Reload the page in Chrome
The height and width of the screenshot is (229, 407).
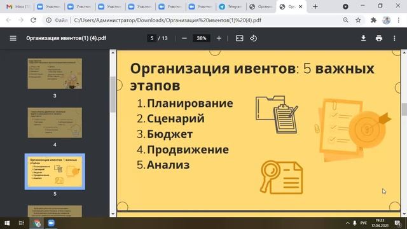click(33, 20)
